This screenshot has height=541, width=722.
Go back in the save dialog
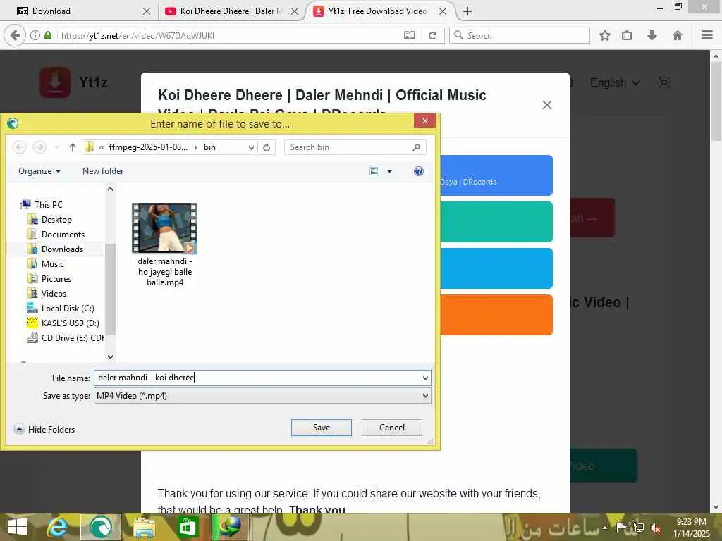click(19, 147)
